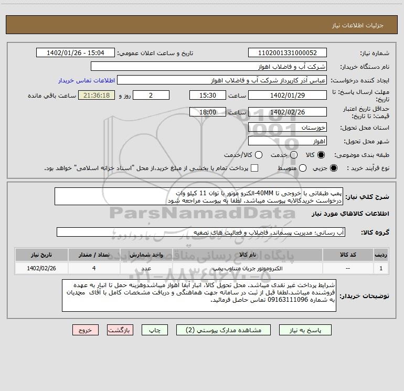
Task: Click the goods group field آب رسانی
Action: [201, 232]
